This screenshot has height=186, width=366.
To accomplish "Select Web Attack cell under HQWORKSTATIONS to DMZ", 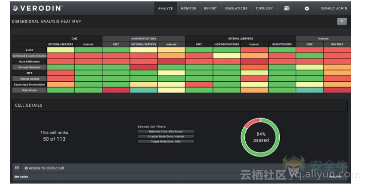I will (116, 90).
